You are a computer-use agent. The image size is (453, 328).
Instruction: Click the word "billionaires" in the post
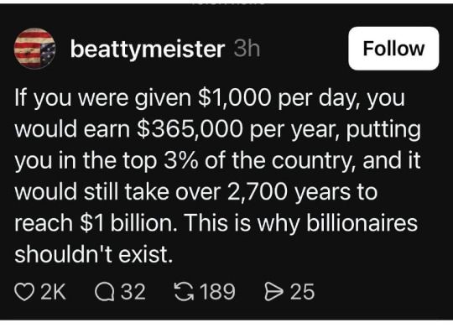tap(362, 223)
